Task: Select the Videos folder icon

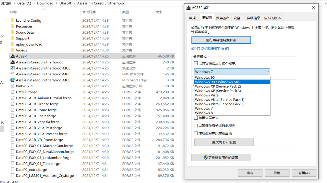Action: tap(12, 50)
